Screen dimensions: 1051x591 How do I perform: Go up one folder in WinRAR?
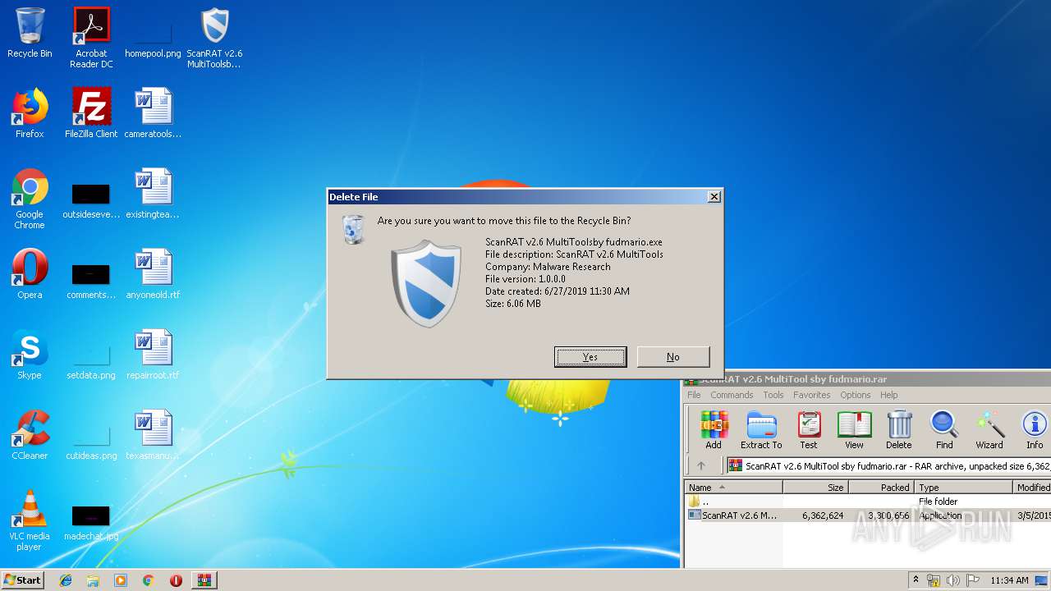(701, 465)
